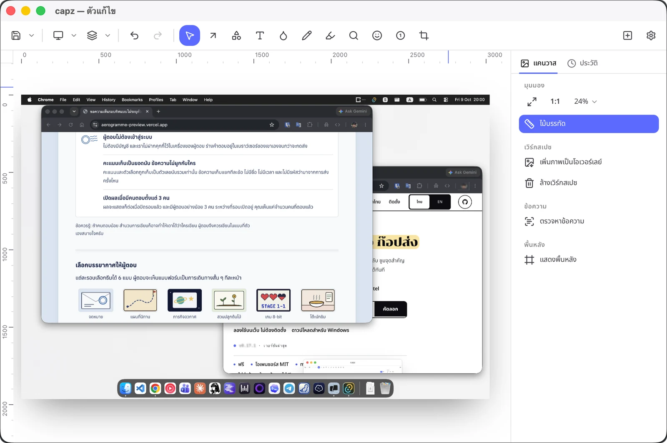Toggle แสดงพื้นหลัง background display
The width and height of the screenshot is (667, 443).
(589, 260)
